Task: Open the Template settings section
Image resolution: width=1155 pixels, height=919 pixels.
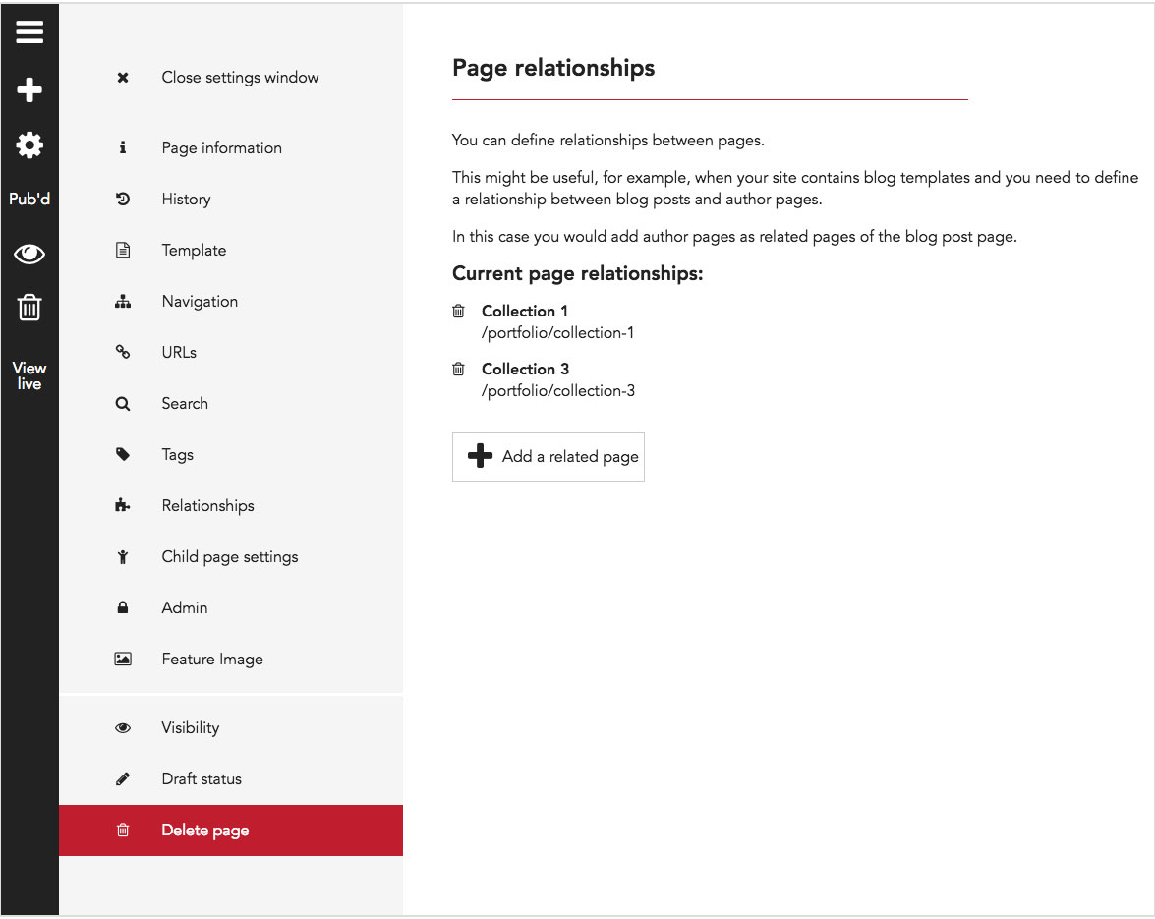Action: tap(194, 251)
